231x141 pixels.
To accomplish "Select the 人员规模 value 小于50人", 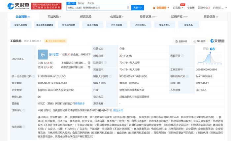I will (201, 90).
